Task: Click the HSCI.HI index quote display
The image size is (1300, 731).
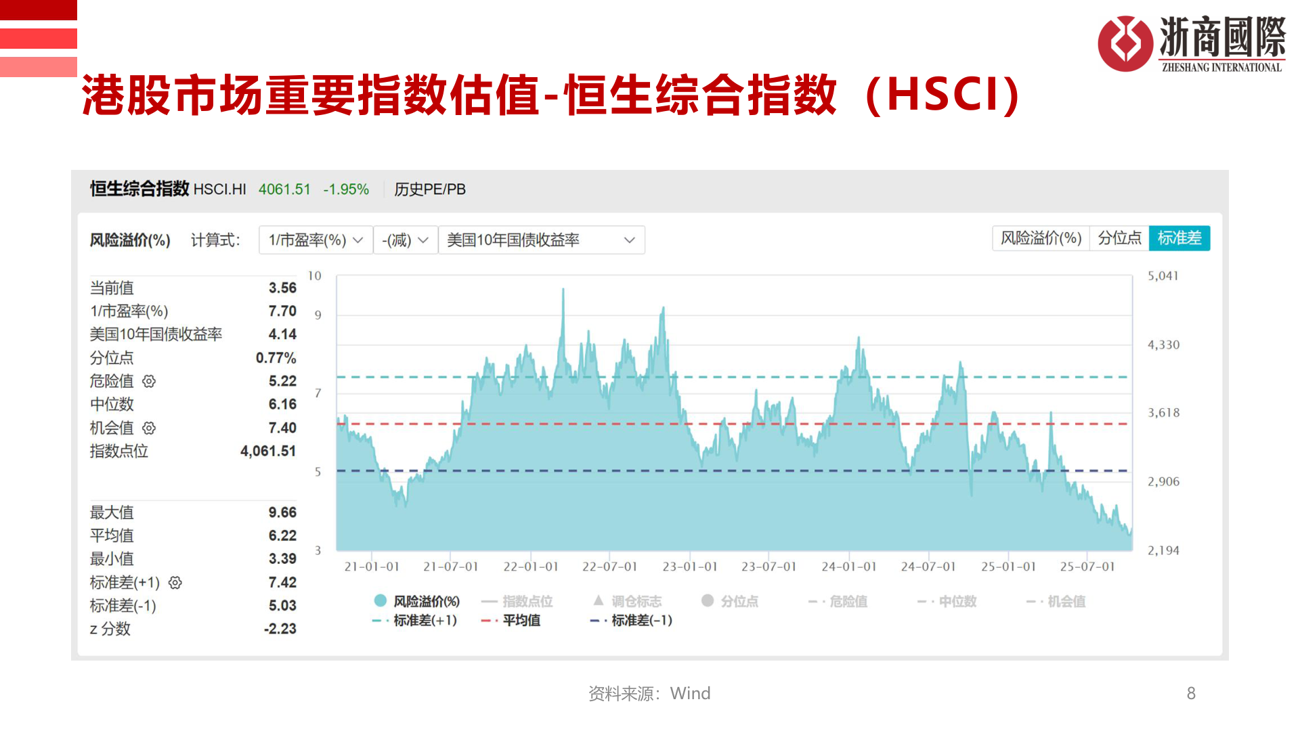Action: point(220,190)
